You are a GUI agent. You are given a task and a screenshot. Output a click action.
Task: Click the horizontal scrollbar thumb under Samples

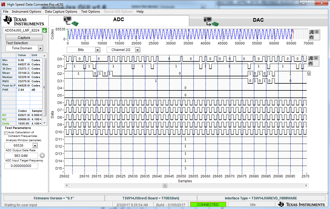(x=165, y=186)
